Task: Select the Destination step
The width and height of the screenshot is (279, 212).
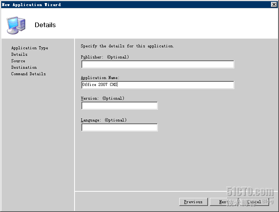Action: click(x=24, y=67)
